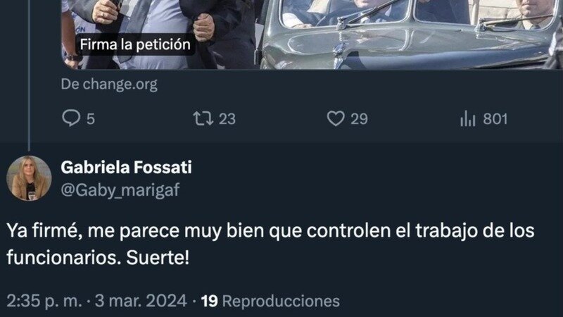Open the De change.org source link
563x317 pixels.
[109, 85]
